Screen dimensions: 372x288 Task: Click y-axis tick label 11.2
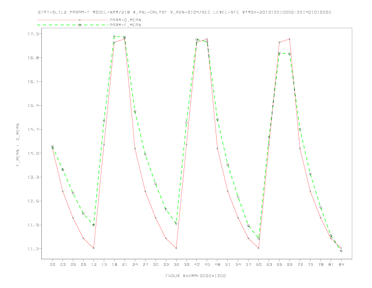(x=33, y=249)
